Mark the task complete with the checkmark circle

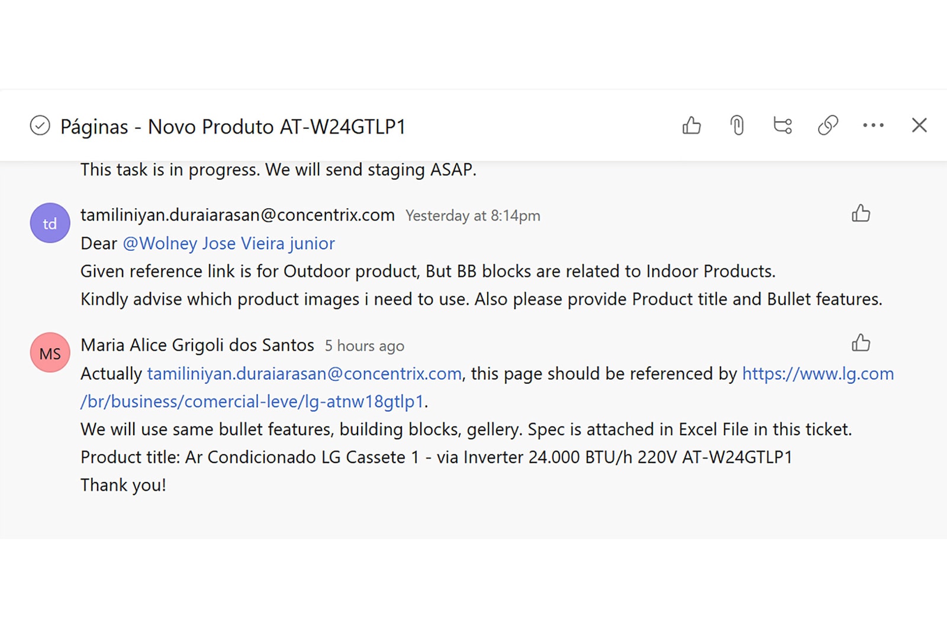click(40, 125)
